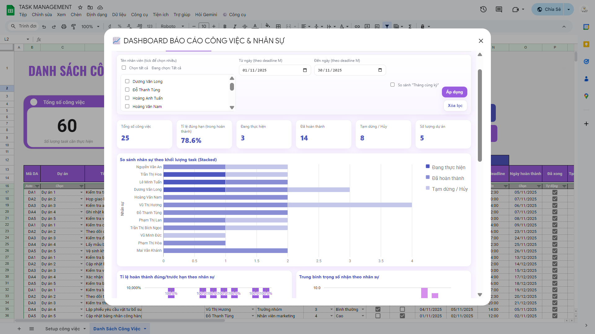Open the comments panel icon
The width and height of the screenshot is (595, 334).
[x=499, y=9]
